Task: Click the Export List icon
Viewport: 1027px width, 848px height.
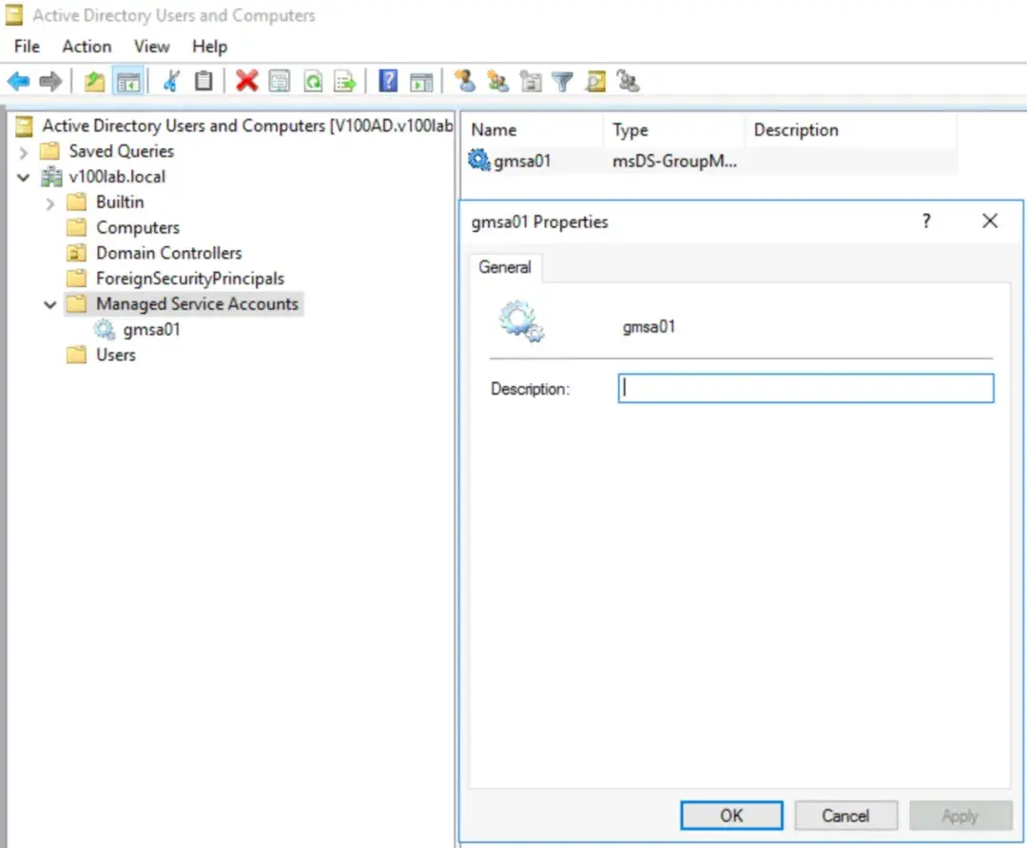Action: 345,82
